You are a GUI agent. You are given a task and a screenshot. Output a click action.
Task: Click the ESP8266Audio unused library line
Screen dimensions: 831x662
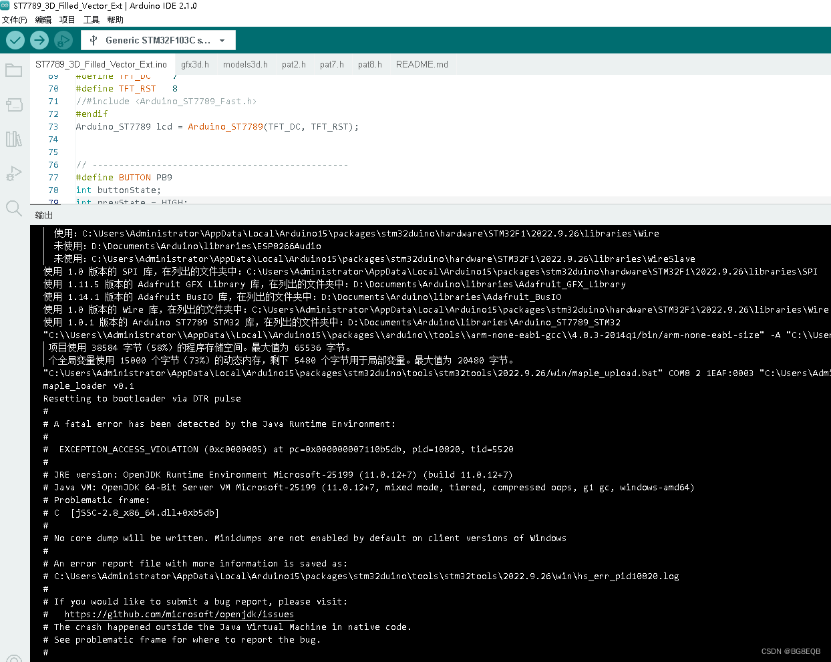(x=188, y=246)
